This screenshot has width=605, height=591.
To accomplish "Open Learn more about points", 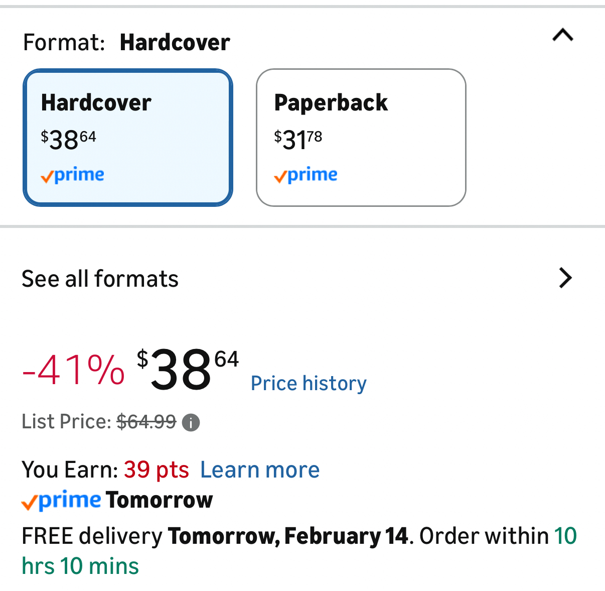I will point(260,470).
